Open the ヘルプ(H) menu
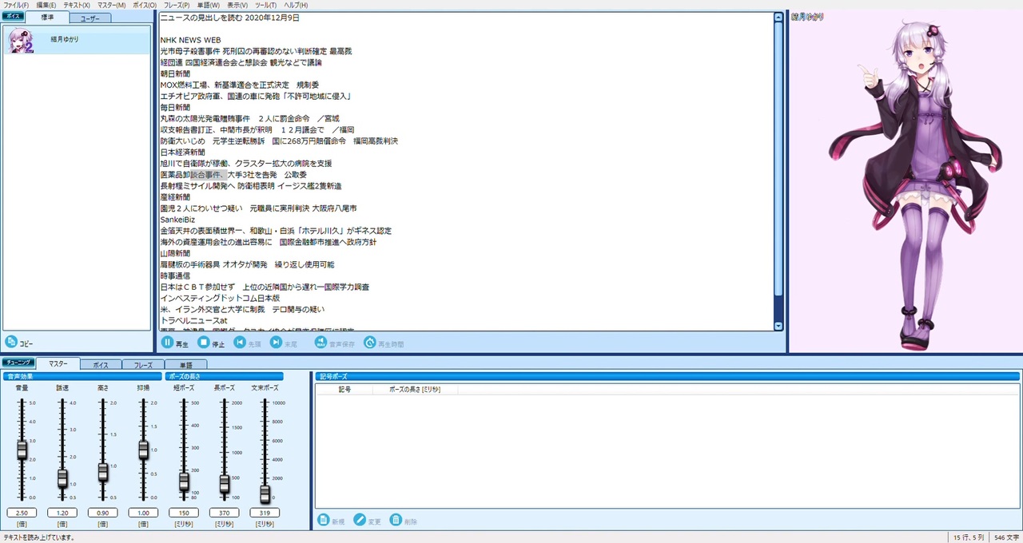This screenshot has width=1023, height=543. tap(297, 5)
